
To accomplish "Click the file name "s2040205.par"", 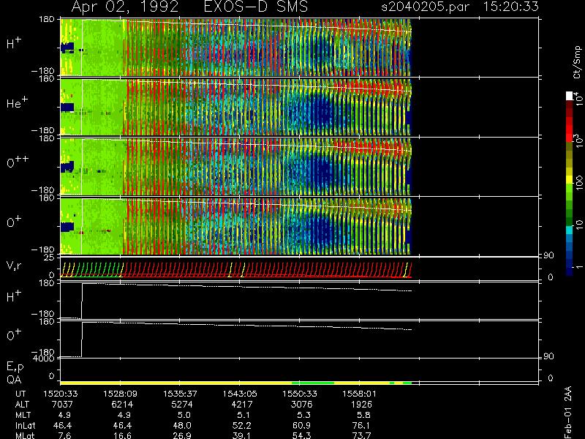I will coord(426,7).
